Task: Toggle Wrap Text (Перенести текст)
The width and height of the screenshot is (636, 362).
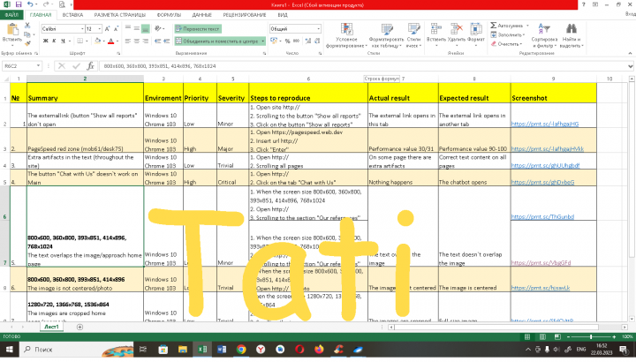Action: click(x=198, y=29)
